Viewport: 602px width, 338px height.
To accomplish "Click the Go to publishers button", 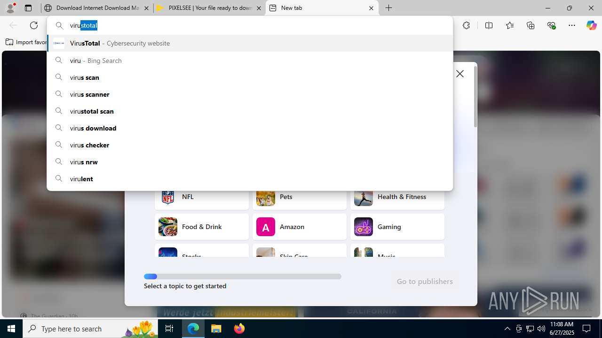I will pyautogui.click(x=425, y=281).
